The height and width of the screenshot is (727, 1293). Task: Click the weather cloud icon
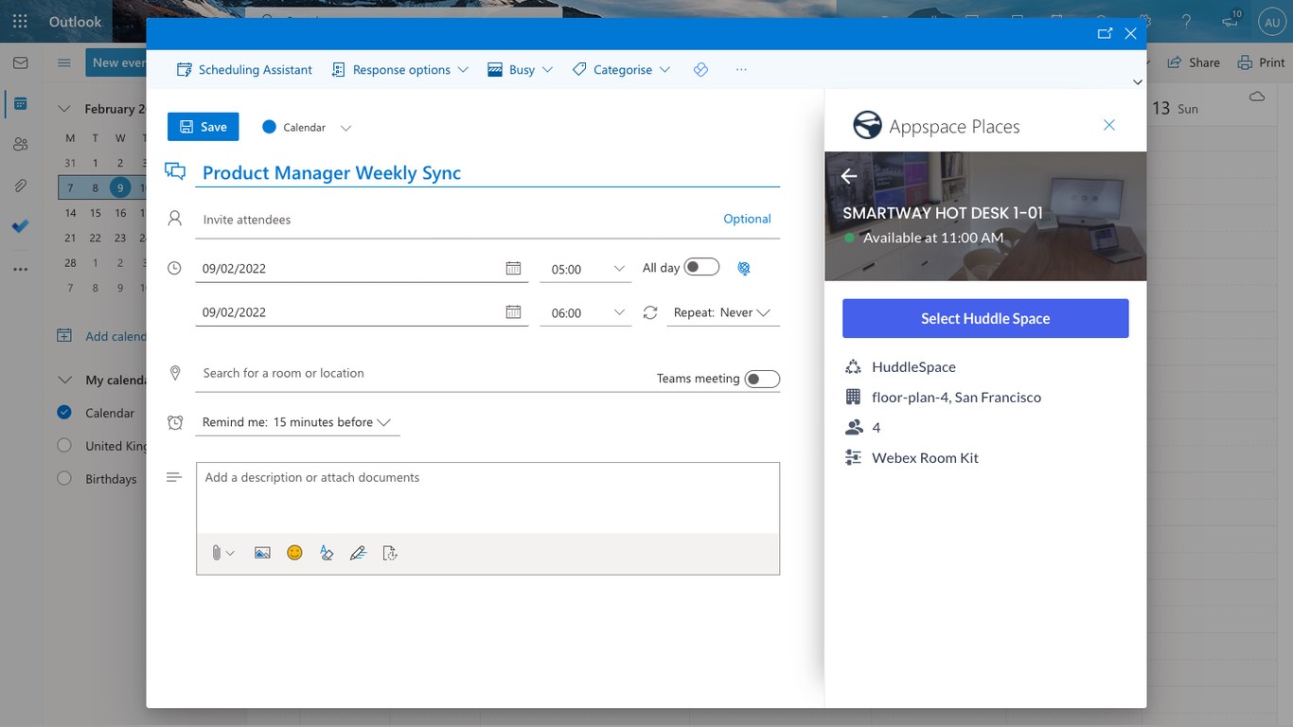[1257, 97]
